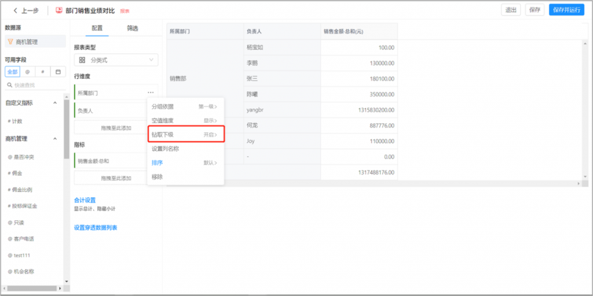Image resolution: width=593 pixels, height=296 pixels.
Task: Click the 保存并运行 button
Action: pyautogui.click(x=566, y=10)
